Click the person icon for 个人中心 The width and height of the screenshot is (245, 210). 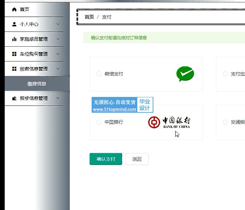[x=14, y=24]
